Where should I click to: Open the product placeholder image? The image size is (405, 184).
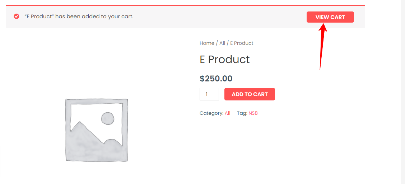click(97, 130)
